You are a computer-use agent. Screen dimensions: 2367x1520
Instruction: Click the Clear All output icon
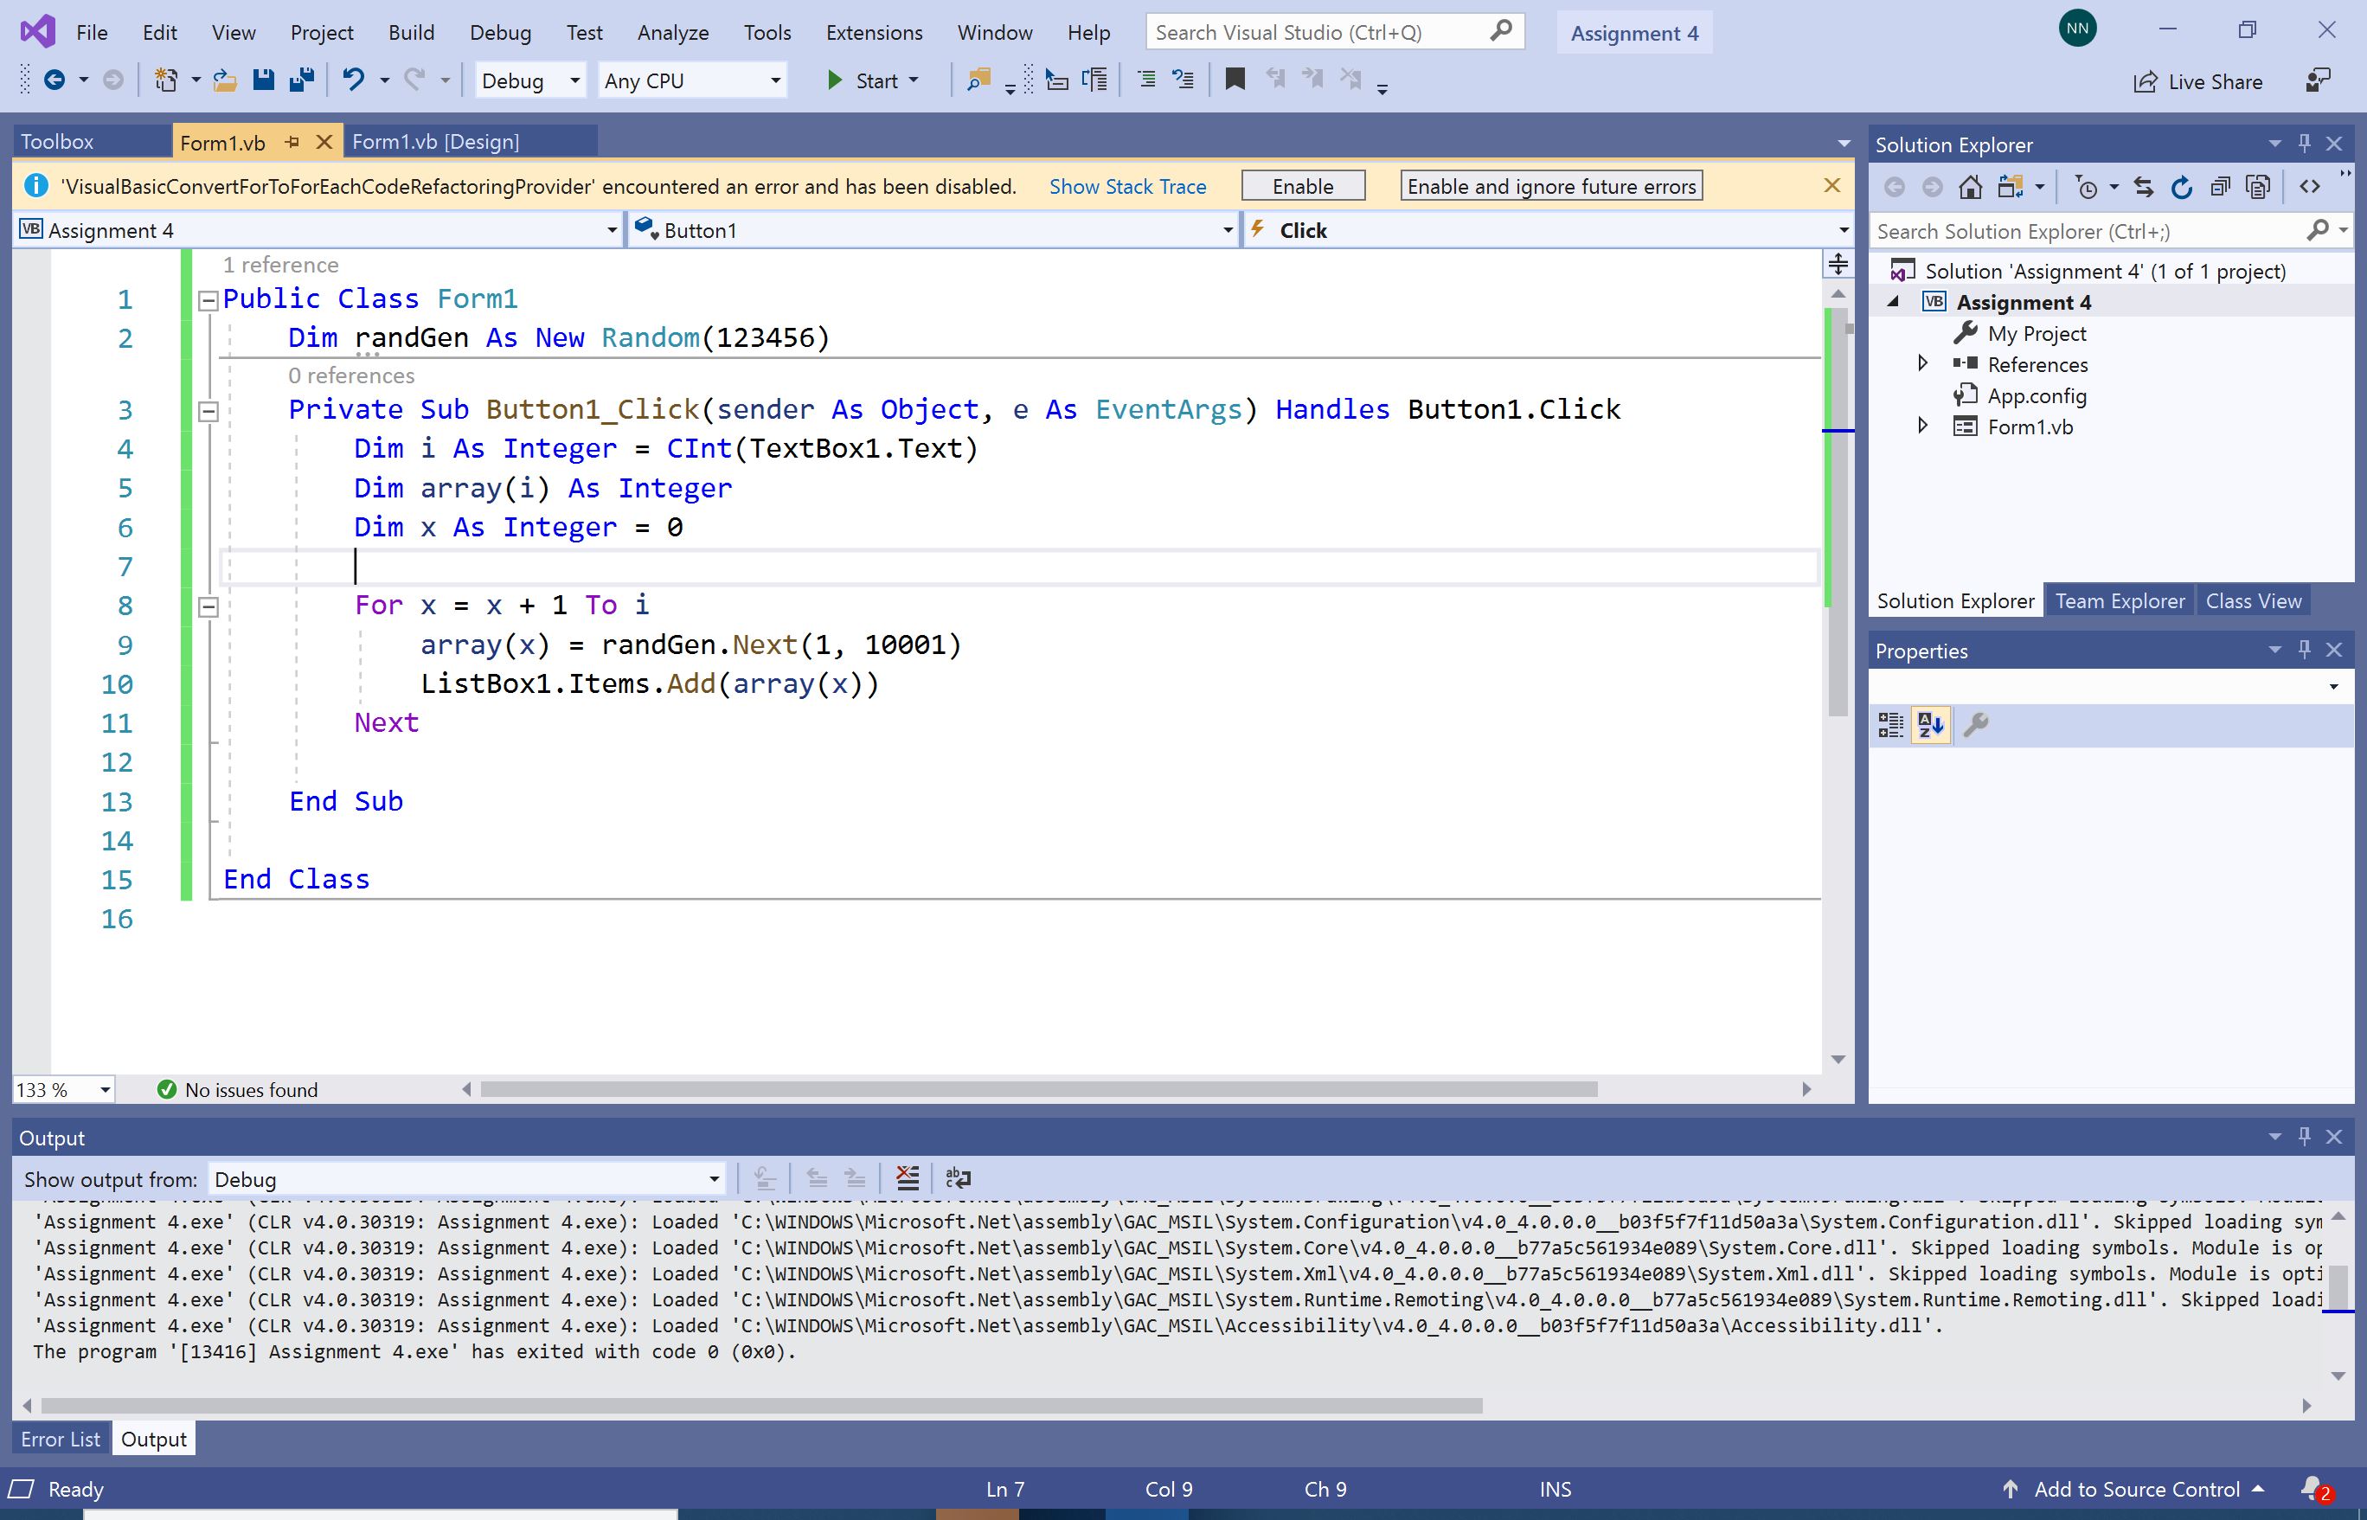click(x=908, y=1177)
